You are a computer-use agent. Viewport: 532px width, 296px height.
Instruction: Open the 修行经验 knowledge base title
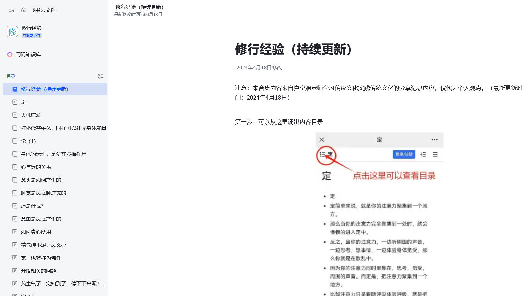point(32,28)
